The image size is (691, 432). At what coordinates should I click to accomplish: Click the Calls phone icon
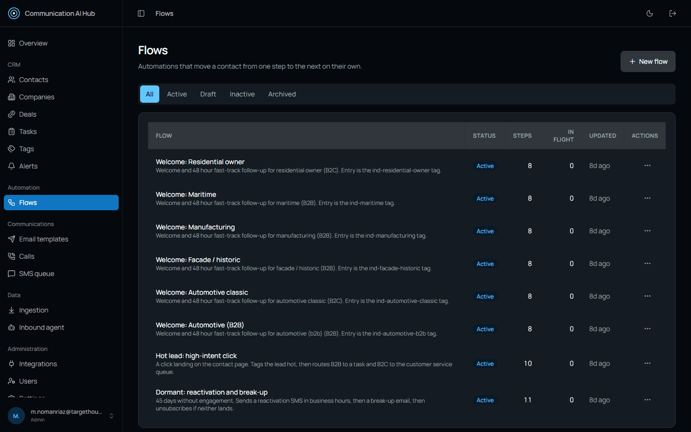click(12, 256)
